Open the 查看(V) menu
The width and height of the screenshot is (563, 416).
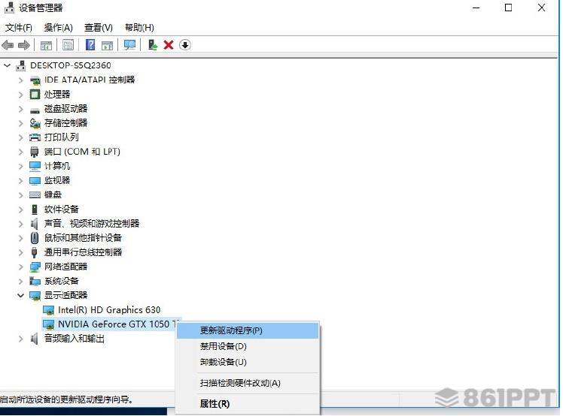point(99,28)
